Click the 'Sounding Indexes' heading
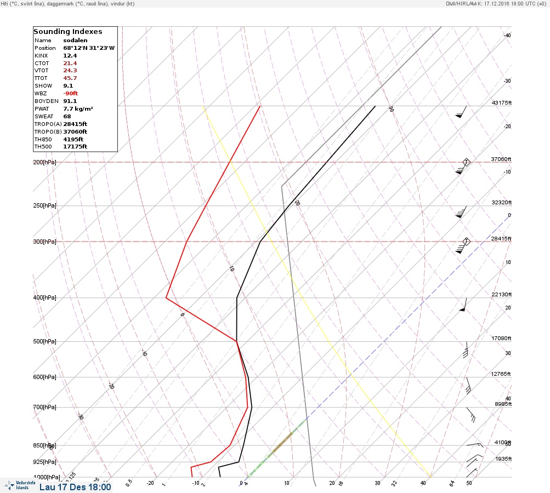Image resolution: width=550 pixels, height=493 pixels. coord(68,32)
